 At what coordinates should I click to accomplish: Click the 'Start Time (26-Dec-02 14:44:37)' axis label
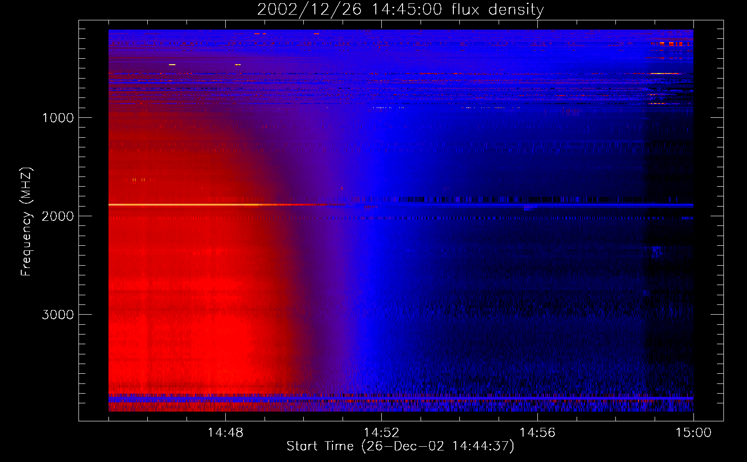click(400, 446)
